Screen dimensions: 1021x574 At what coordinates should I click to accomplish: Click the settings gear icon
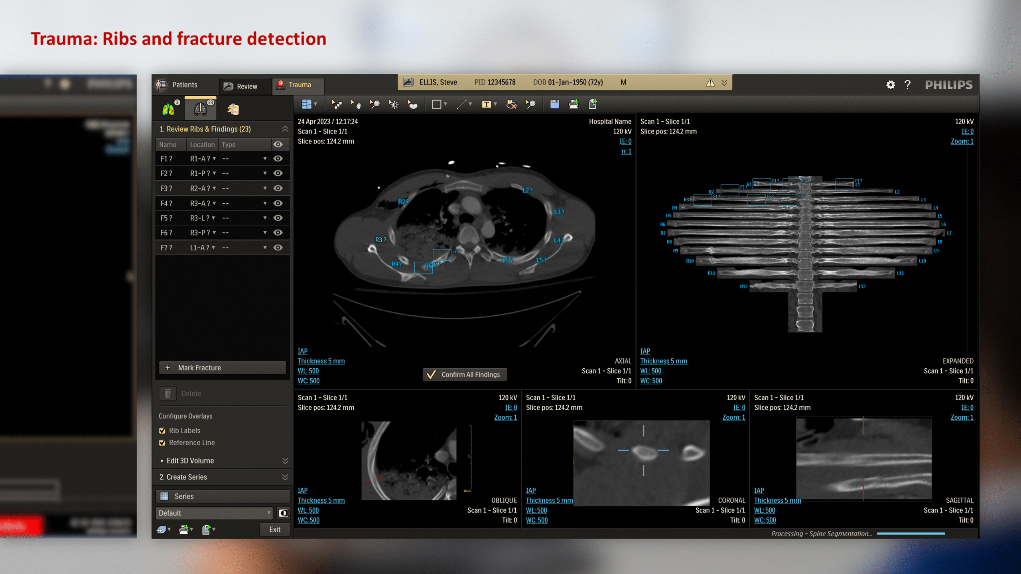point(891,85)
